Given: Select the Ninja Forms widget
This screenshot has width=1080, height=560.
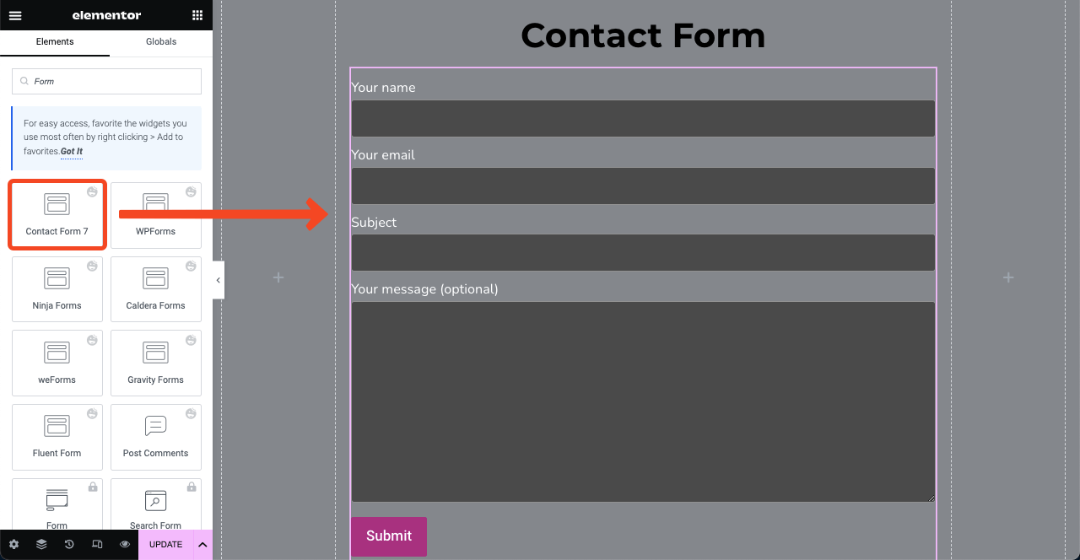Looking at the screenshot, I should [57, 288].
